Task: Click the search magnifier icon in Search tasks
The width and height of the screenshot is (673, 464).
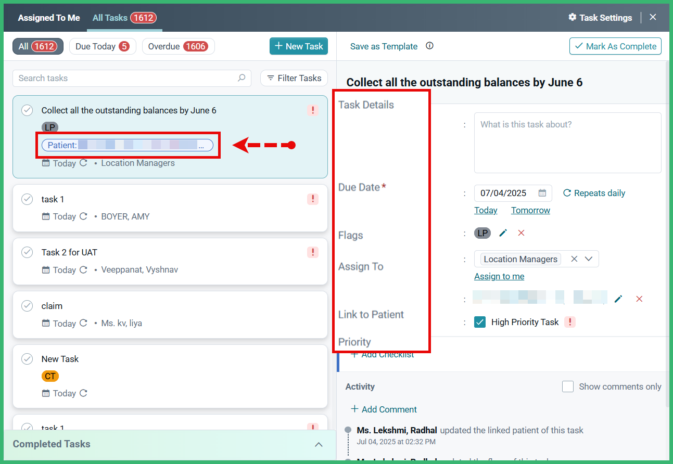Action: pos(242,78)
